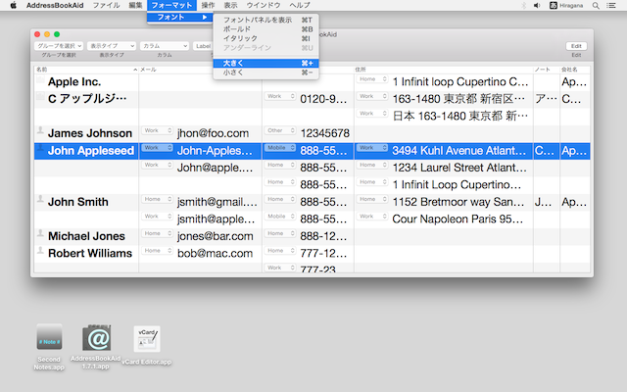
Task: Select フォントパネルを表示 menu item
Action: [265, 20]
